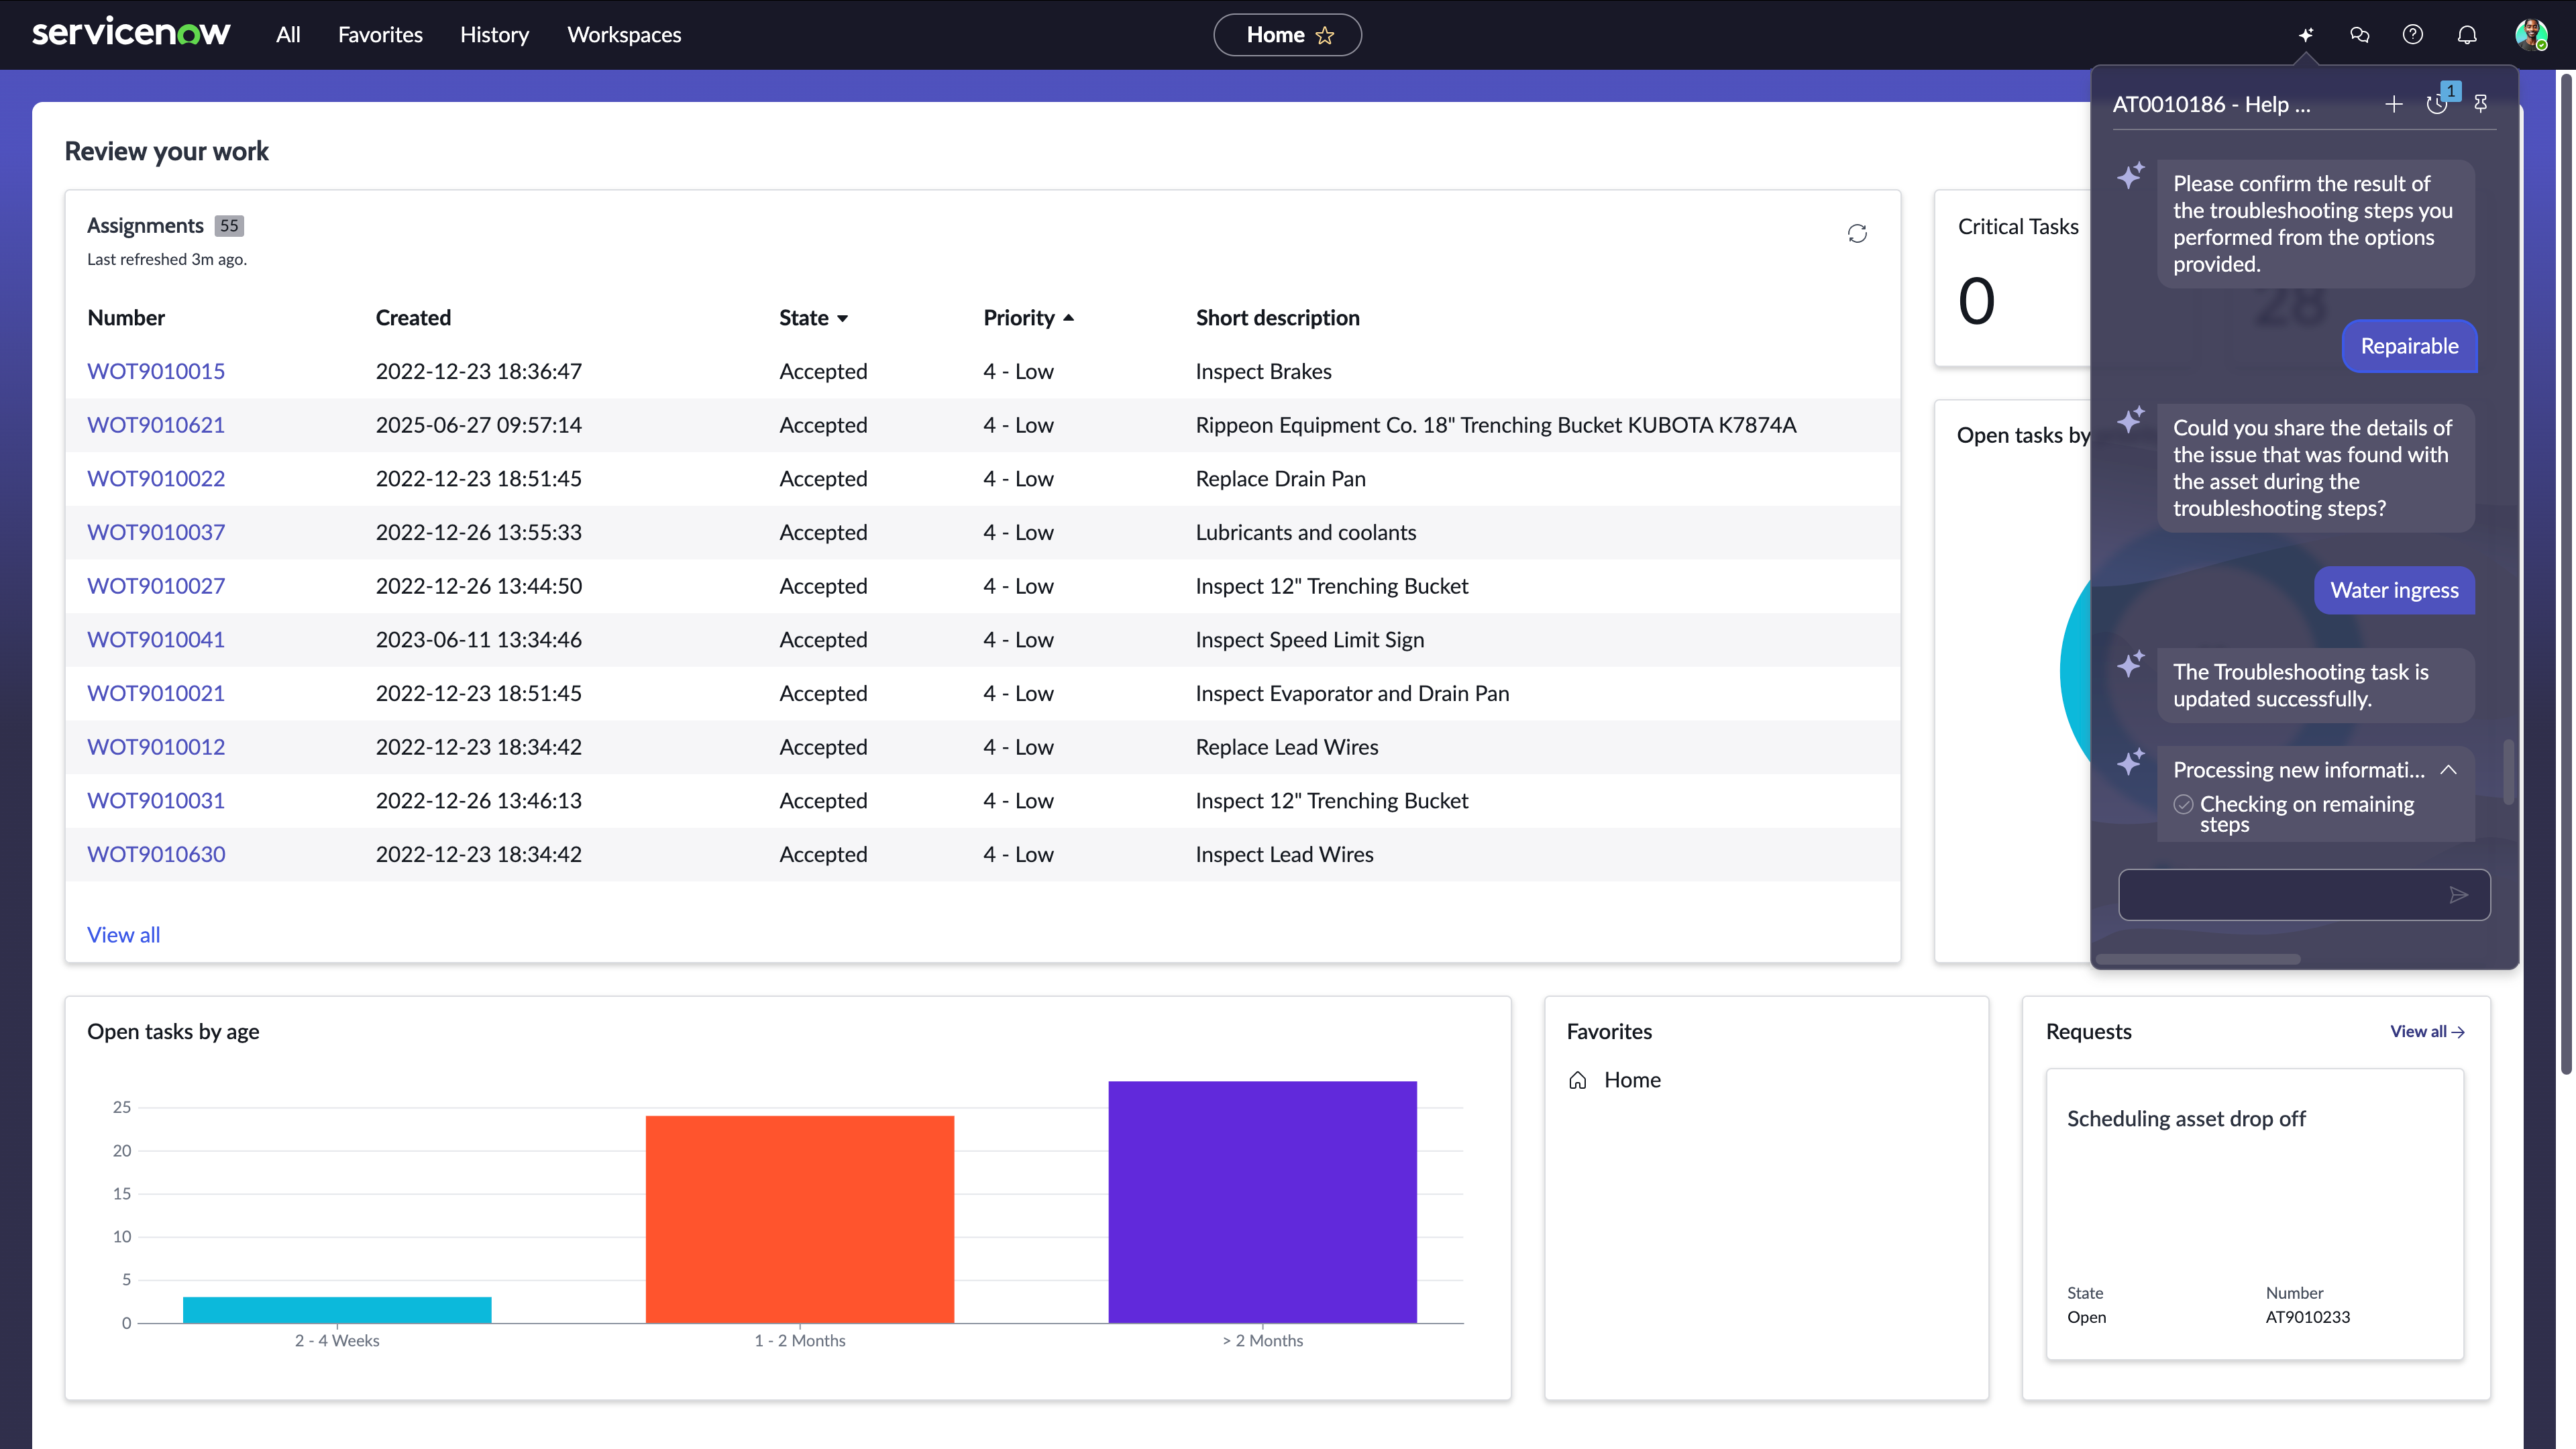
Task: Open work order WOT9010621
Action: [x=156, y=425]
